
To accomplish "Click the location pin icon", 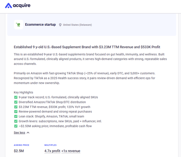I will tap(60, 25).
